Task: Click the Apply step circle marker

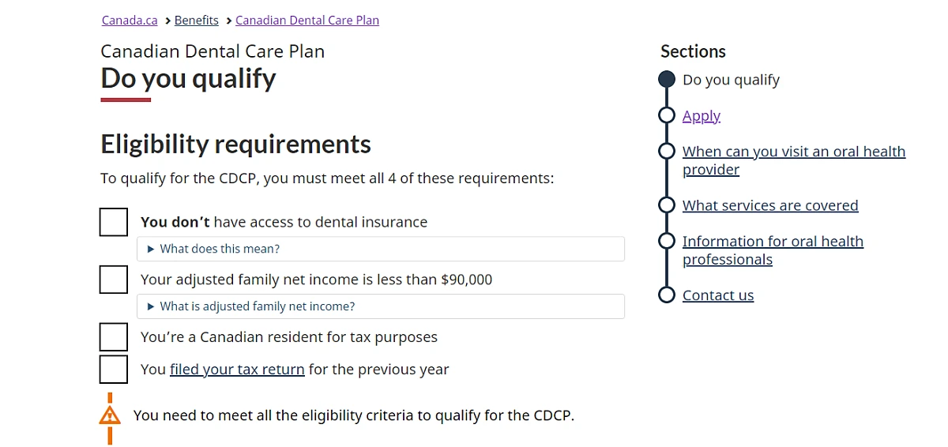Action: coord(667,116)
